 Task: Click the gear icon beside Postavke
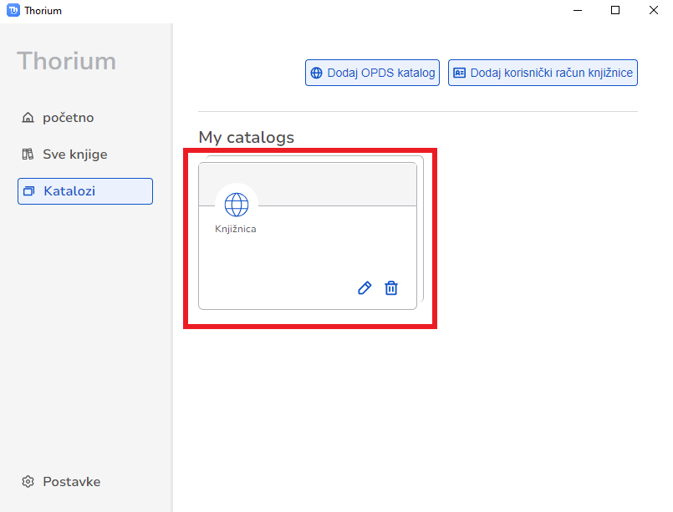pos(28,482)
